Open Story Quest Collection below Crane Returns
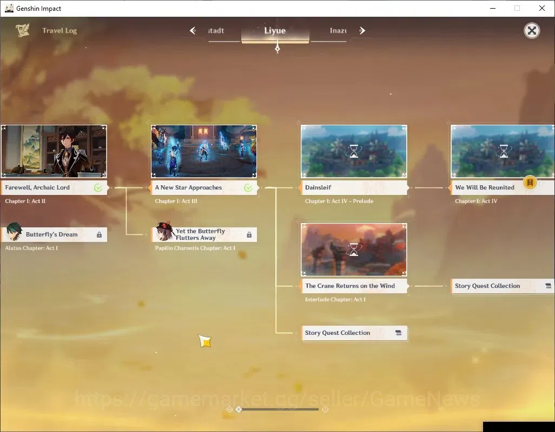The width and height of the screenshot is (555, 432). tap(354, 333)
